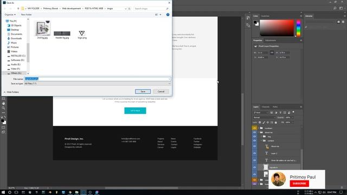Select the Libraries tab
Viewport: 347px width, 195px height.
(309, 16)
